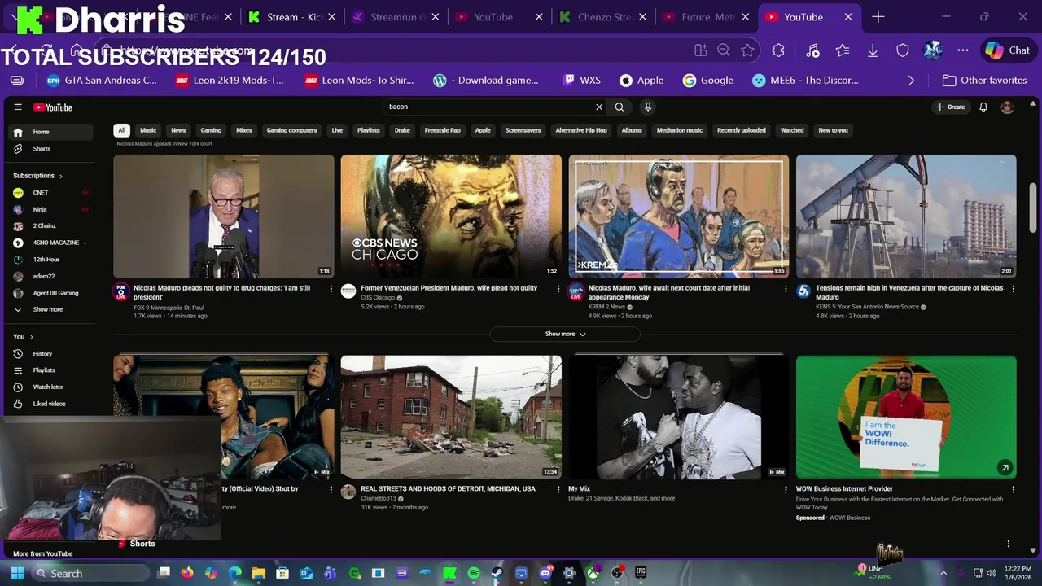
Task: Select the Freestyle Rap chip
Action: (x=442, y=130)
